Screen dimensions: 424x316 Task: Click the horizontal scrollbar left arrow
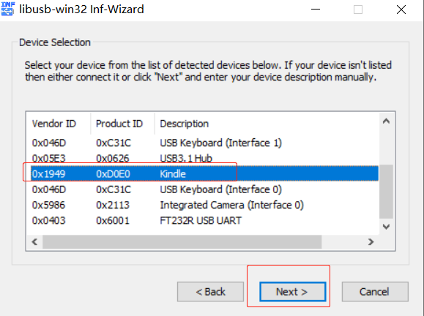34,241
